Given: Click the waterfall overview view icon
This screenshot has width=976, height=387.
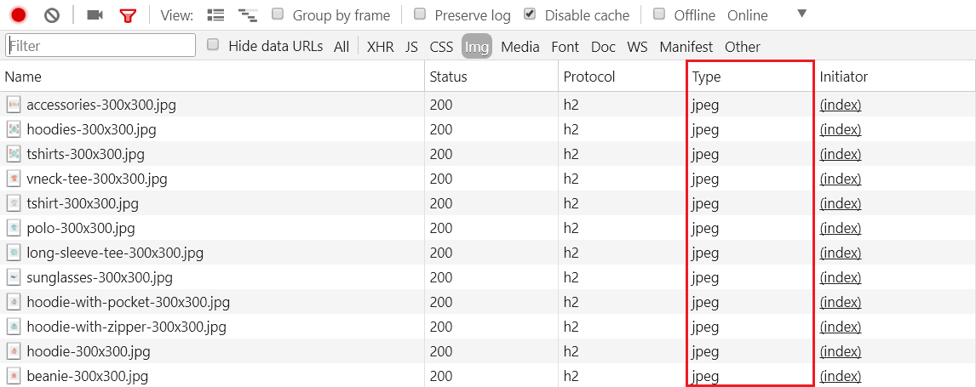Looking at the screenshot, I should [x=248, y=14].
